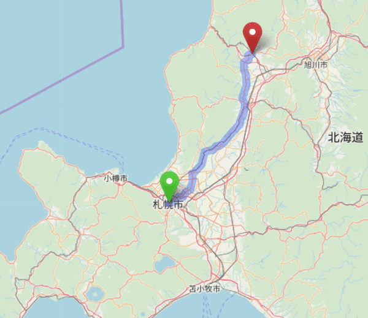
Task: Click the dashed blue line offshore of 小樽市
Action: [x=71, y=138]
